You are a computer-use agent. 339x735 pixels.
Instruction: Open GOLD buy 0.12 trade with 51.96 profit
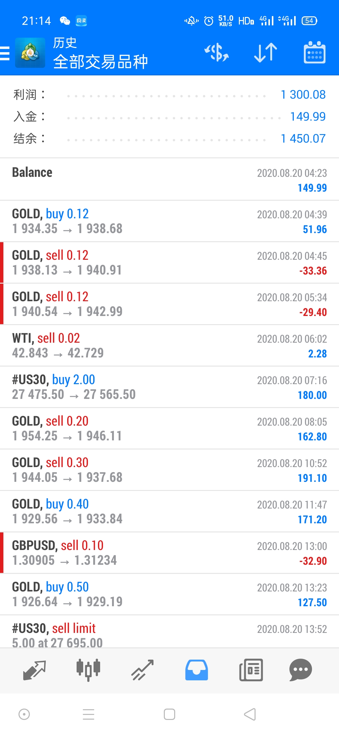coord(169,221)
